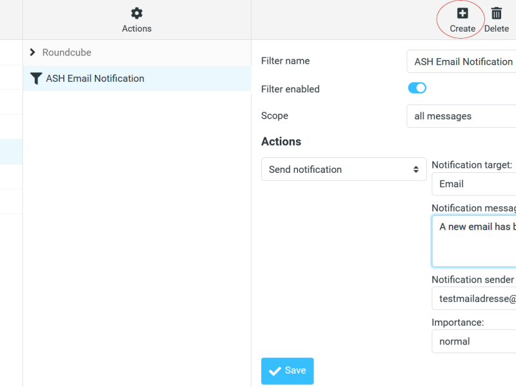Open the Scope dropdown showing all messages
Viewport: 516px width, 387px height.
461,116
